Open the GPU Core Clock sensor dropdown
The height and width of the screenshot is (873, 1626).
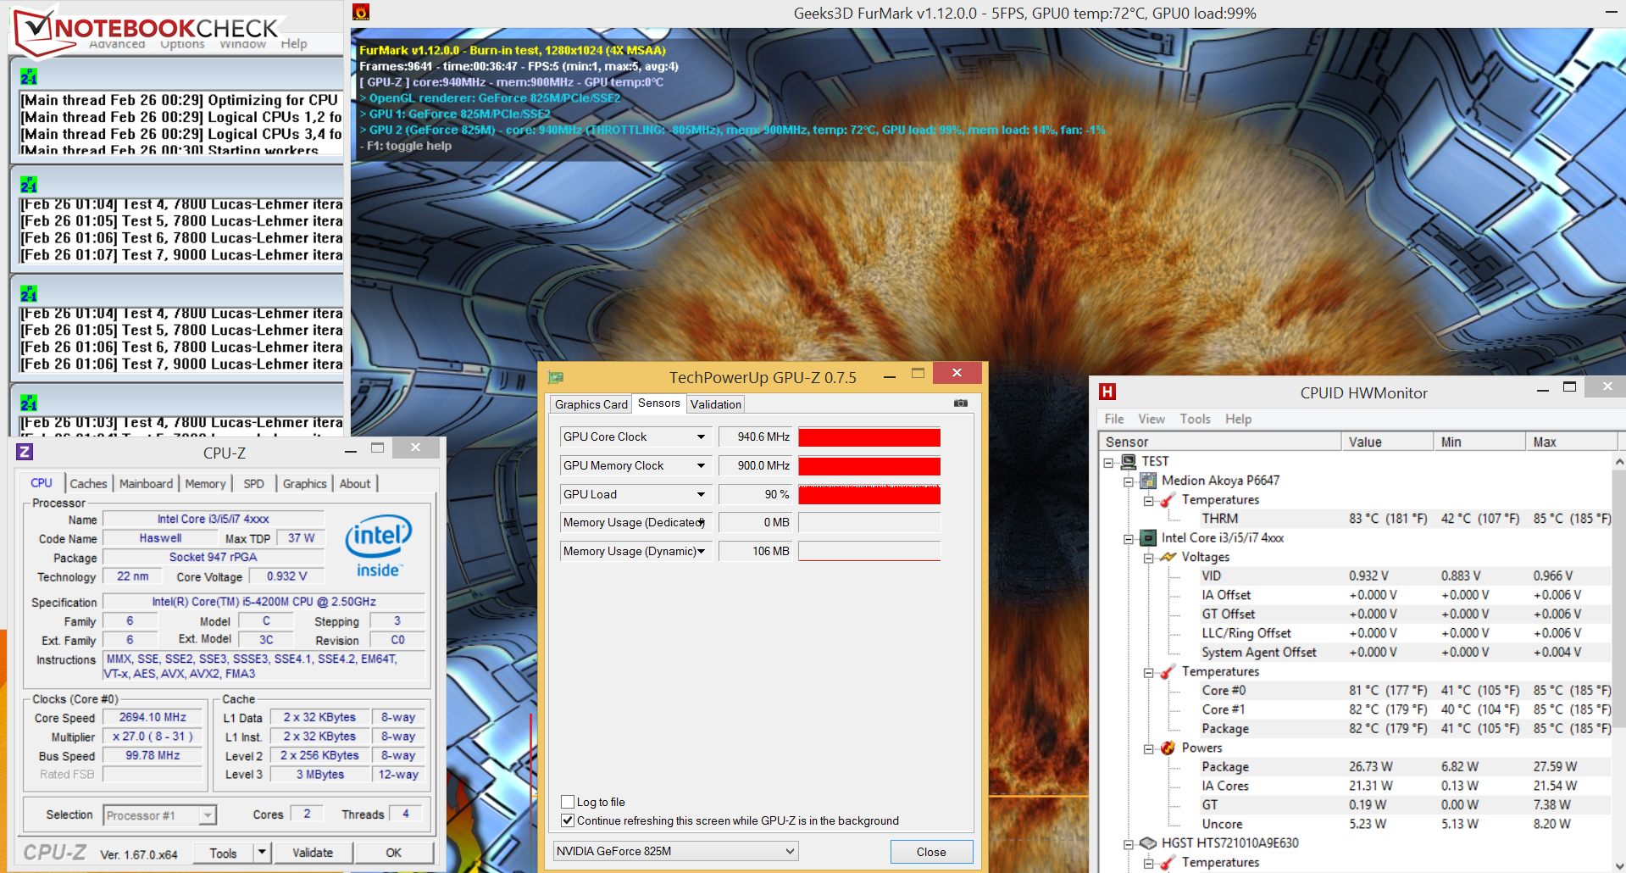tap(701, 436)
